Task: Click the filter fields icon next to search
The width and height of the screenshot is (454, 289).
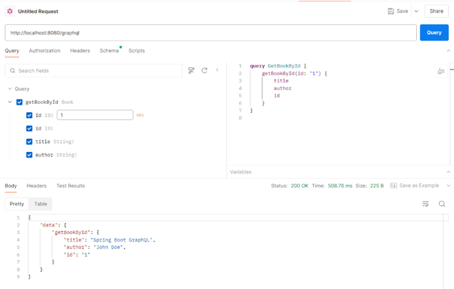Action: click(191, 70)
